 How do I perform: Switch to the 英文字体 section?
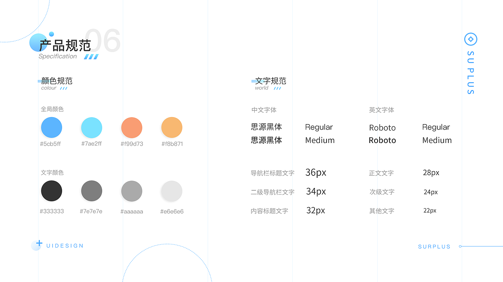382,110
